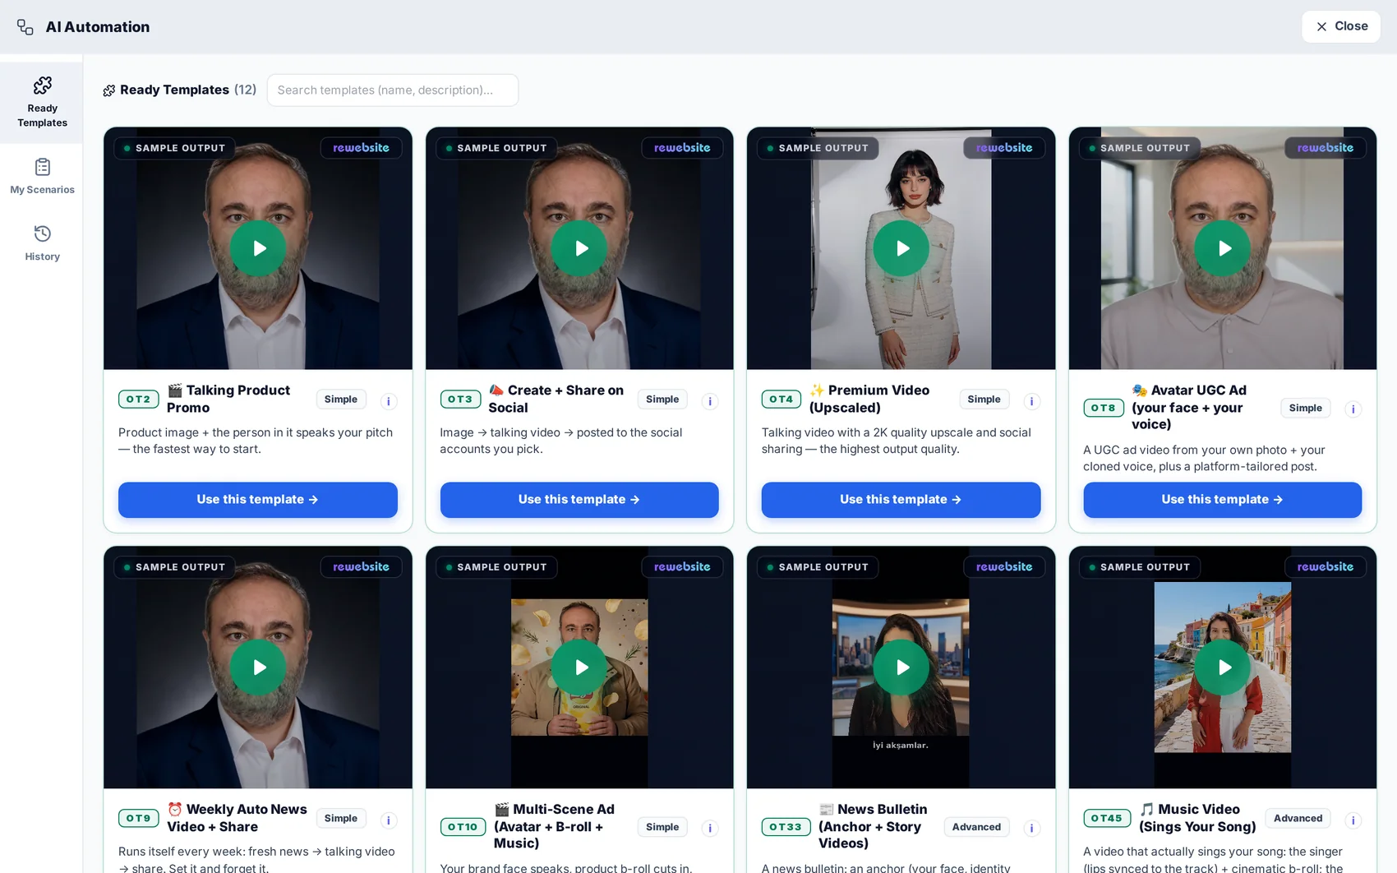Click the OT4 template code badge
This screenshot has width=1397, height=873.
click(781, 400)
